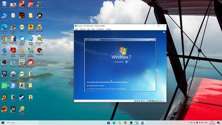Open the Windows Start menu
The width and height of the screenshot is (222, 125).
coord(3,123)
